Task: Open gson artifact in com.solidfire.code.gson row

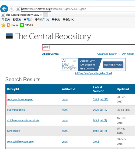Action: coord(65,141)
